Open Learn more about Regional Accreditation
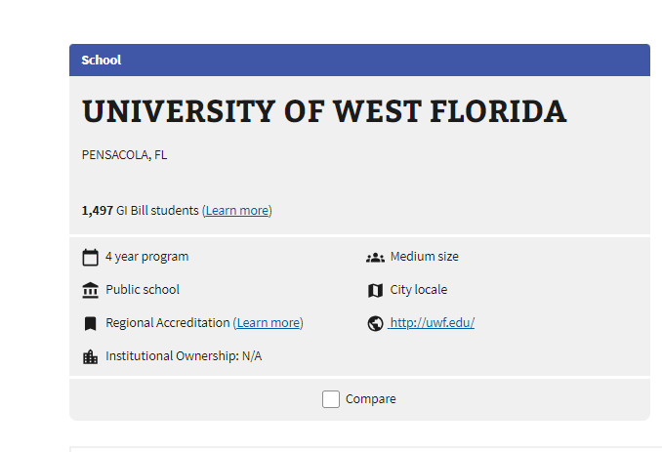662x452 pixels. click(269, 322)
